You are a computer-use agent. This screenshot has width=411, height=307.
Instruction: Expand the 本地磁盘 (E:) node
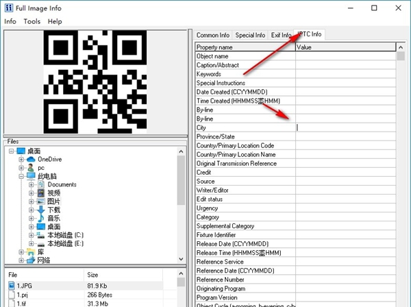point(32,243)
